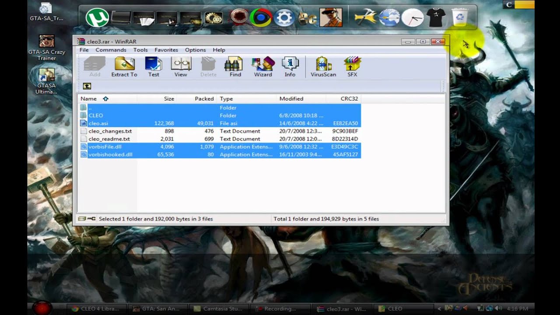Click the globe icon in the dock
Image resolution: width=560 pixels, height=315 pixels.
[x=388, y=18]
